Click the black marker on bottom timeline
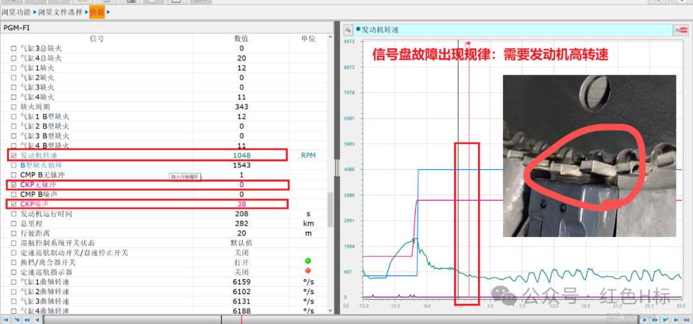This screenshot has height=324, width=693. tap(221, 320)
